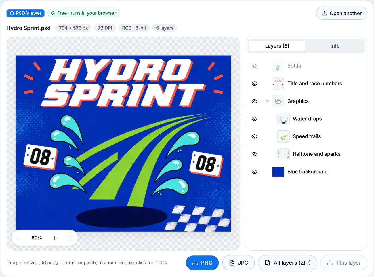Select the Bottle layer name
The image size is (374, 277).
tap(294, 66)
